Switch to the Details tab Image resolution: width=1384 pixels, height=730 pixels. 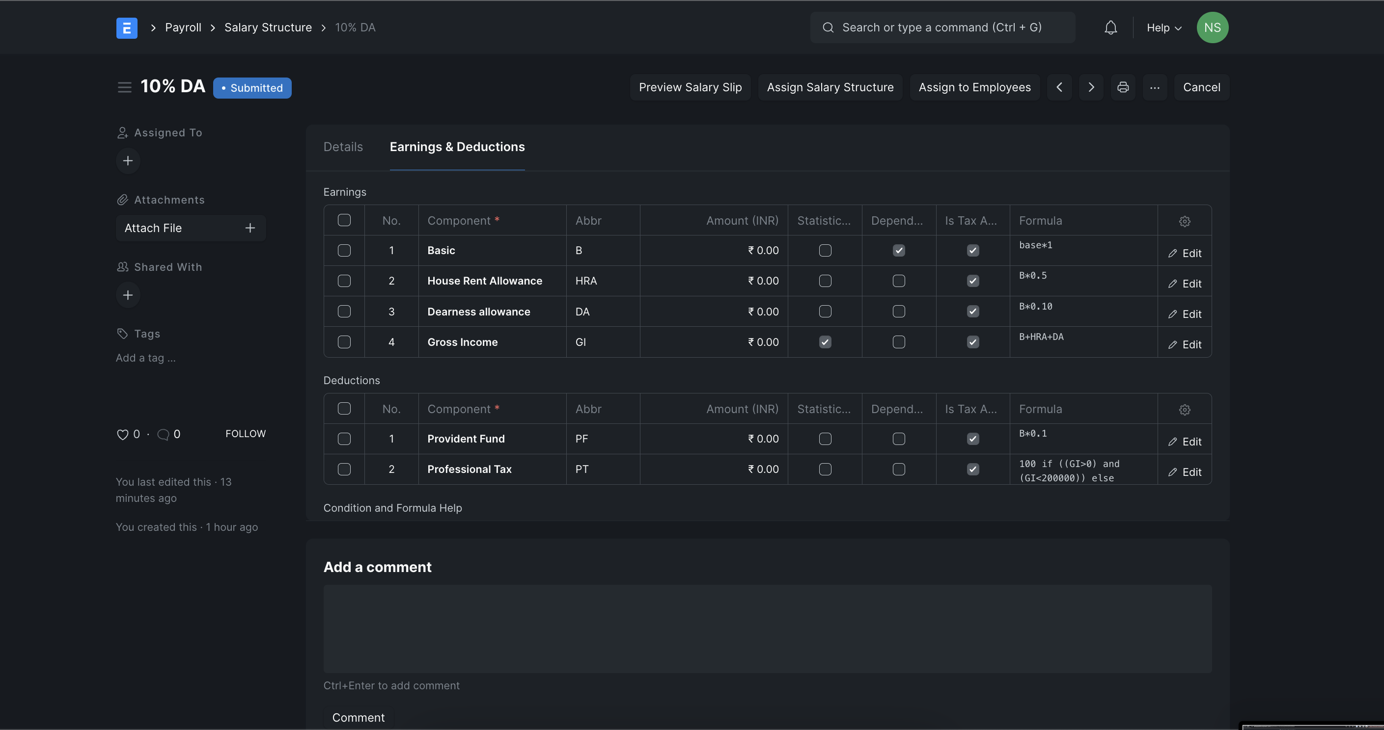tap(343, 147)
